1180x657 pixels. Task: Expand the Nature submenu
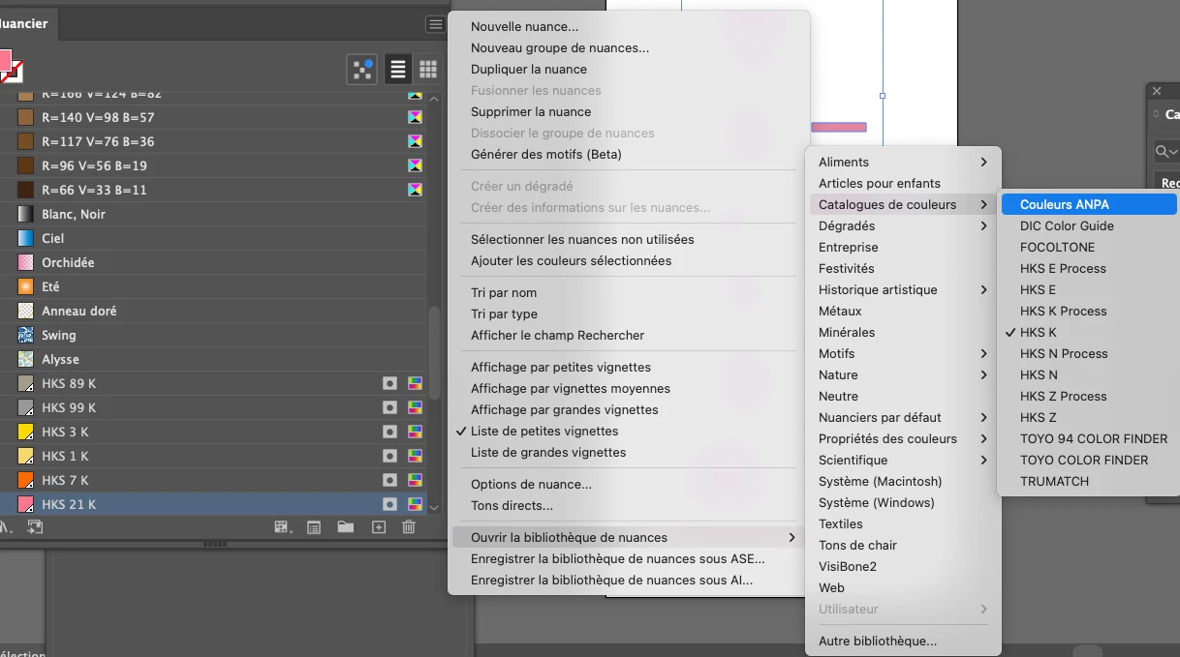[903, 375]
